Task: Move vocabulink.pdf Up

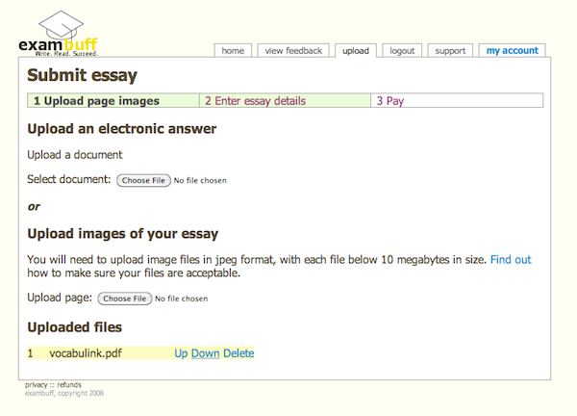Action: tap(181, 353)
